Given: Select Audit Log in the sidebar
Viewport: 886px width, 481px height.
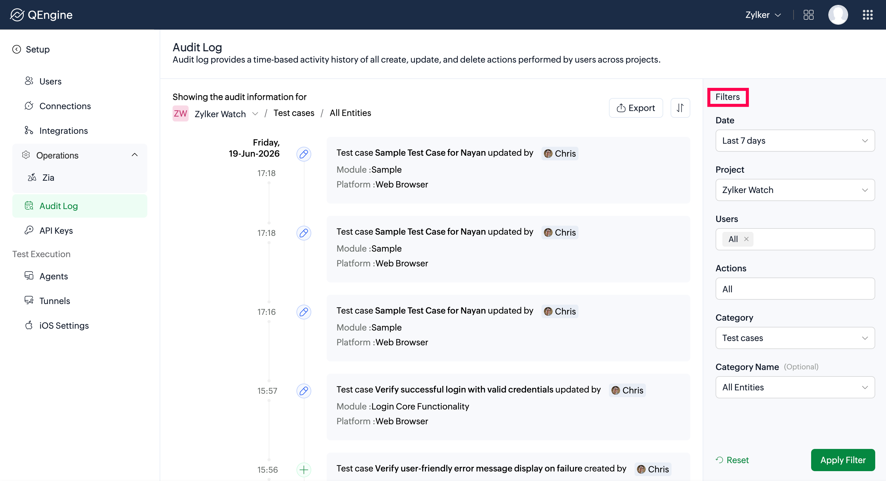Looking at the screenshot, I should tap(80, 206).
